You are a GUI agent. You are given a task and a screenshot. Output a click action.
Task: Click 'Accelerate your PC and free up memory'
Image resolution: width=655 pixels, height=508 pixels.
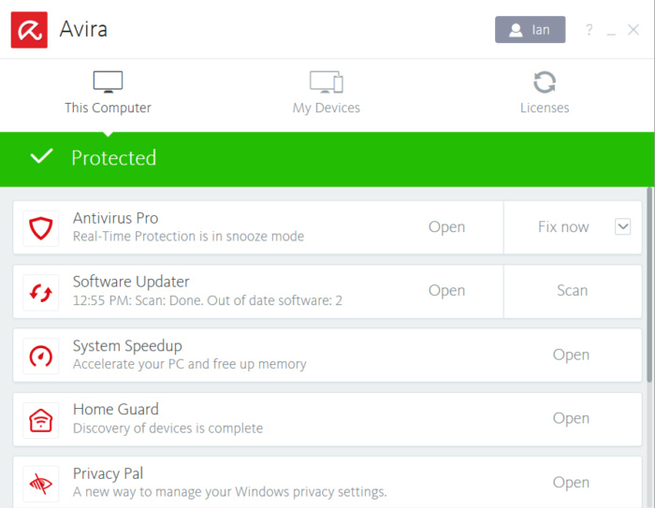[x=190, y=364]
